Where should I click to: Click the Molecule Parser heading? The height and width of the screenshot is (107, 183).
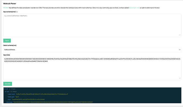(x=10, y=4)
